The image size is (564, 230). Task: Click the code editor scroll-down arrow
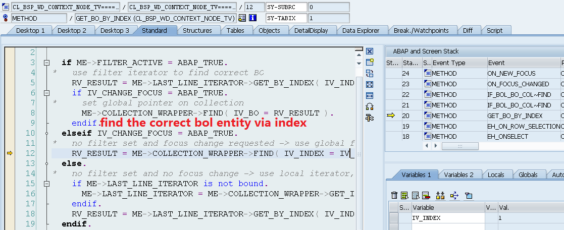[x=358, y=63]
